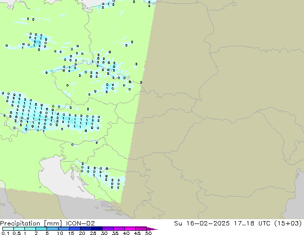Click the legend label '50'
The image size is (304, 235).
[x=148, y=233]
